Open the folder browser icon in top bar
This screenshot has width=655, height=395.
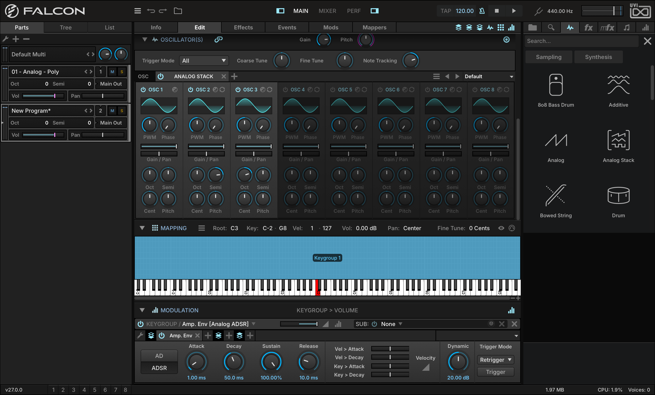point(178,11)
